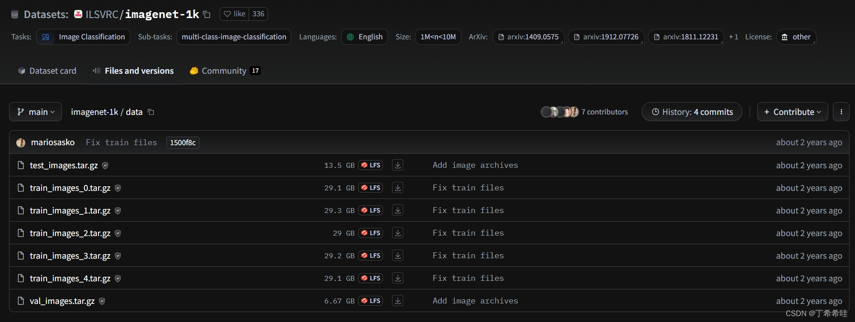Open the Community tab
The height and width of the screenshot is (322, 855).
pos(225,71)
